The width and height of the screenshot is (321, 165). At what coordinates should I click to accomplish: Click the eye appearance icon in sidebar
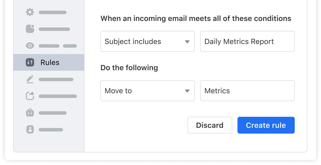(x=30, y=46)
